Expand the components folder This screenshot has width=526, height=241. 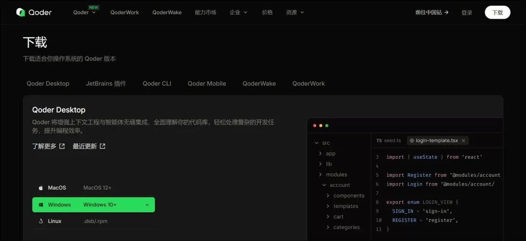click(x=328, y=196)
